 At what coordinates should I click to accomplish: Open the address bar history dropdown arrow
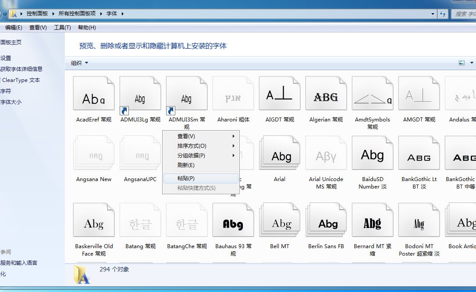point(433,14)
